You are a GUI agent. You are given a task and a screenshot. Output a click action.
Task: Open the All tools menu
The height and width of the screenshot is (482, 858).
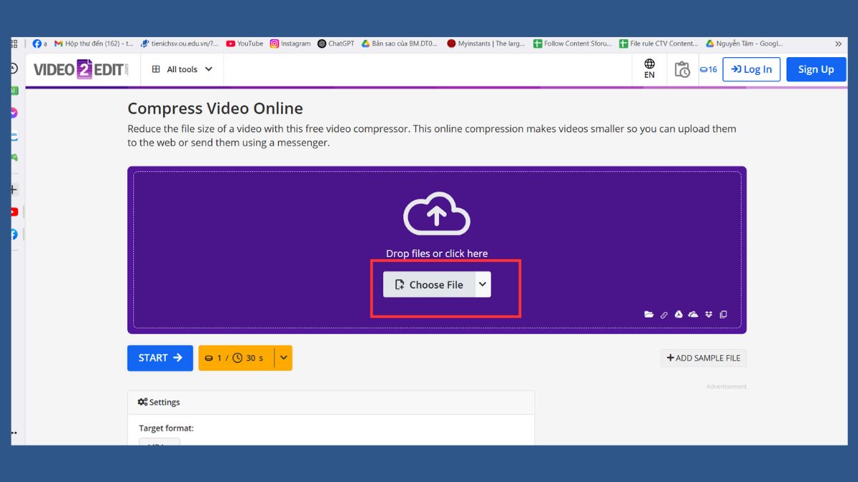[x=182, y=69]
